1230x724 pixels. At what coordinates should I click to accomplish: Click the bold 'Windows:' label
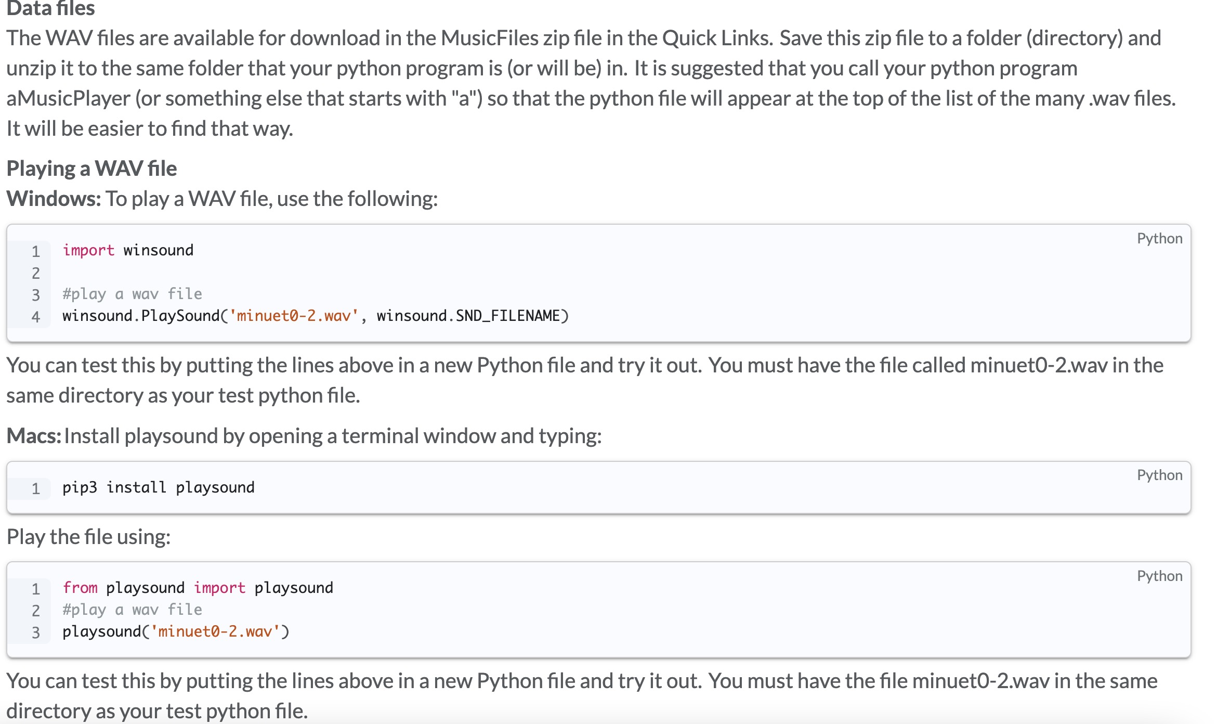pos(53,199)
